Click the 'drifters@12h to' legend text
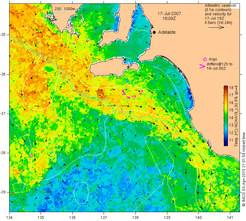 (x=219, y=64)
